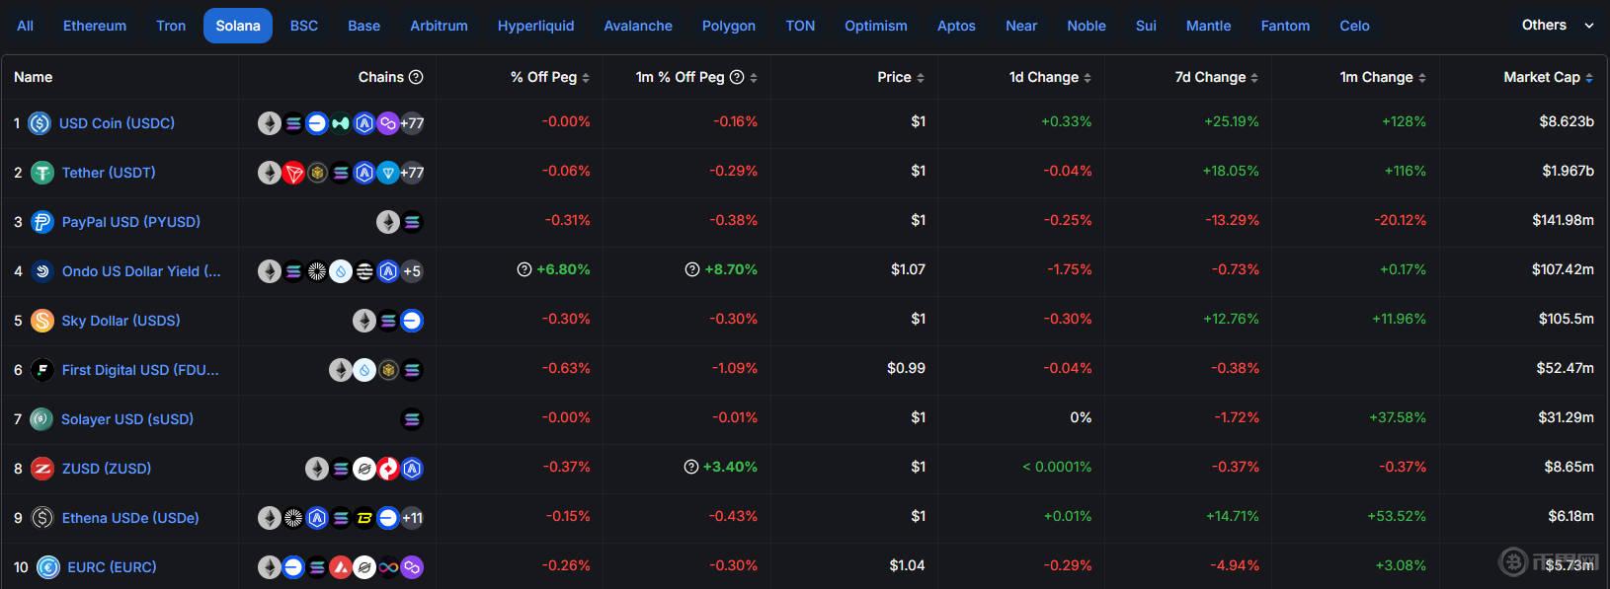Image resolution: width=1610 pixels, height=589 pixels.
Task: Open the ZUSD (ZUSD) link
Action: click(x=107, y=469)
